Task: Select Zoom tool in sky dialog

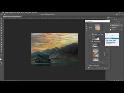Action: pyautogui.click(x=87, y=30)
